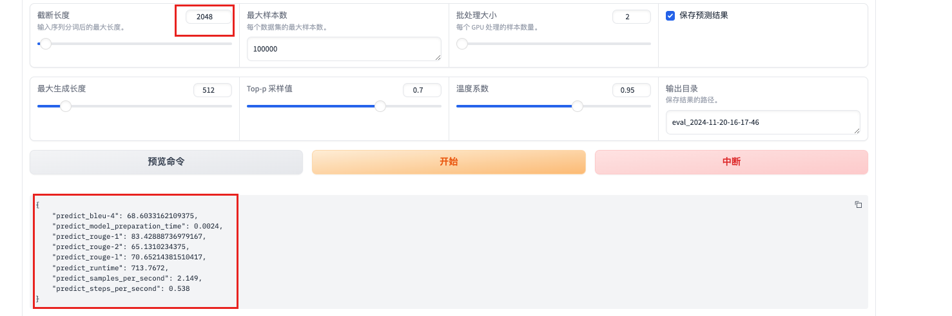Click the 截断长度 slider handle
The height and width of the screenshot is (316, 952).
coord(45,44)
